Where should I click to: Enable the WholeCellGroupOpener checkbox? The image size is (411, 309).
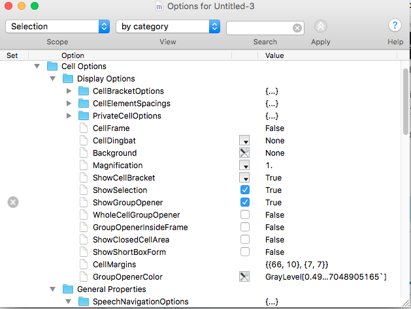pos(245,215)
